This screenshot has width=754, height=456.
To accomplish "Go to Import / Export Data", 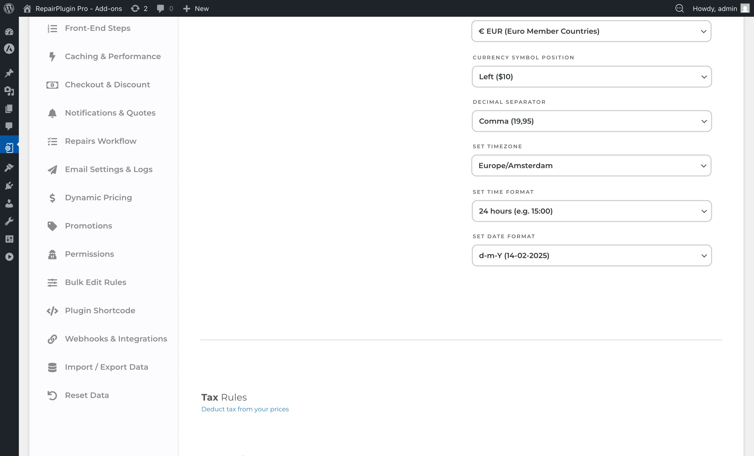I will tap(107, 367).
